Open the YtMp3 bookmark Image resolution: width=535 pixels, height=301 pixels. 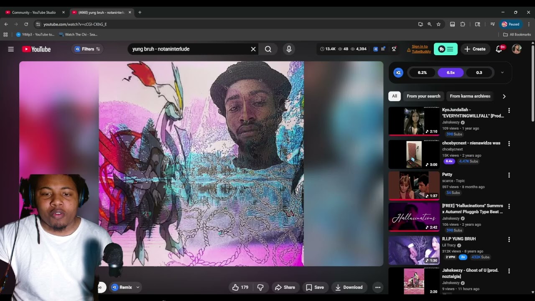[x=35, y=35]
